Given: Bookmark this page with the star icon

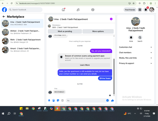Looking at the screenshot, I should click(134, 3).
